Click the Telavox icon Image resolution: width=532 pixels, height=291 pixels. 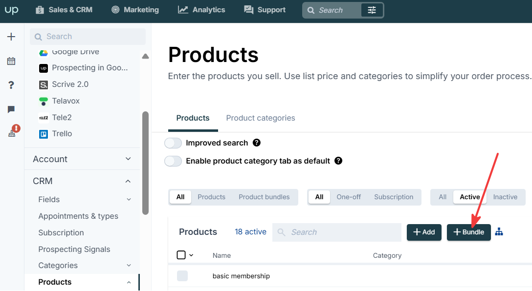44,101
